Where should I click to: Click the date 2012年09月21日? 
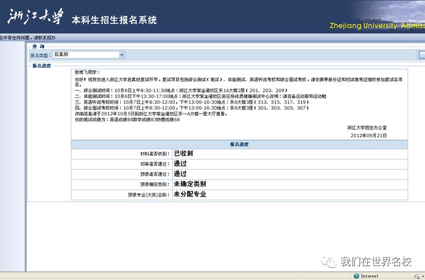click(x=369, y=135)
